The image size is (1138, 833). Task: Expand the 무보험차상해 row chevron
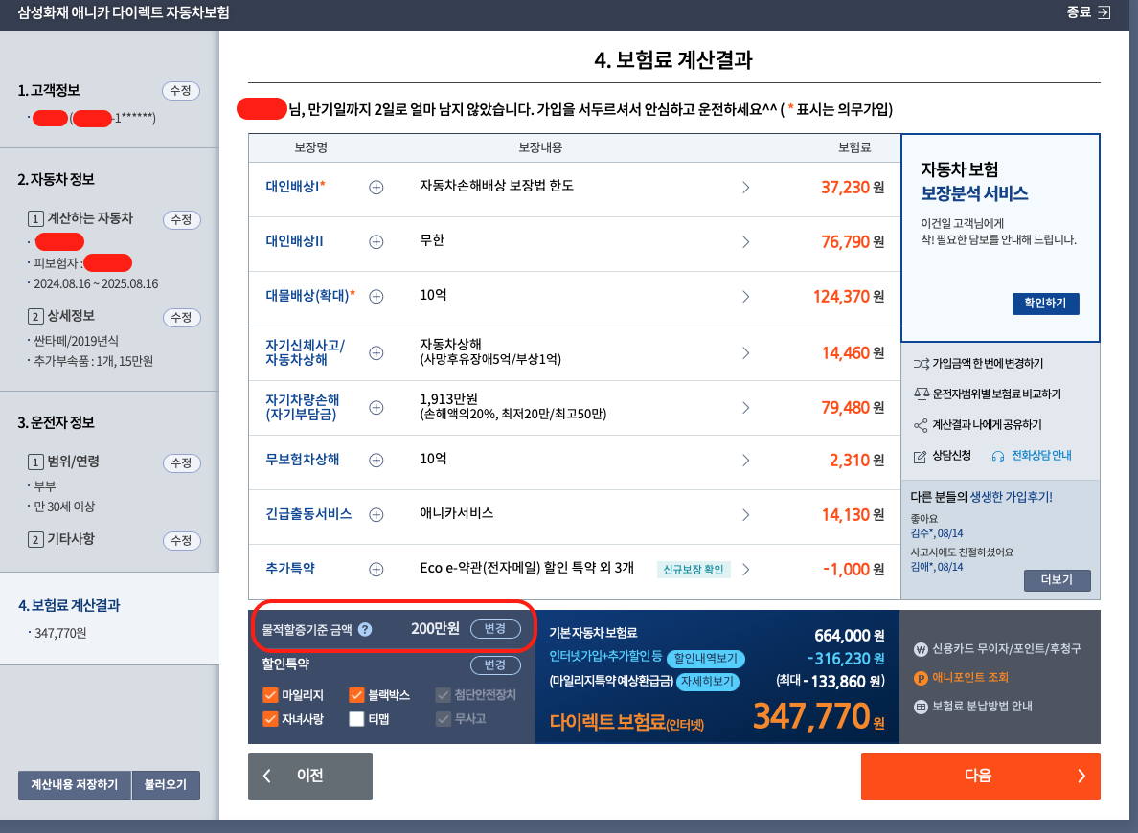[745, 460]
